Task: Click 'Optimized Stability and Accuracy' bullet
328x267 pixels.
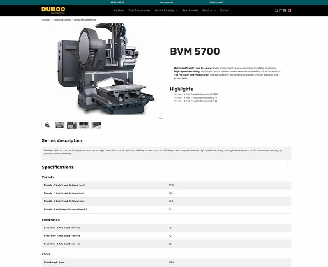Action: pyautogui.click(x=225, y=68)
